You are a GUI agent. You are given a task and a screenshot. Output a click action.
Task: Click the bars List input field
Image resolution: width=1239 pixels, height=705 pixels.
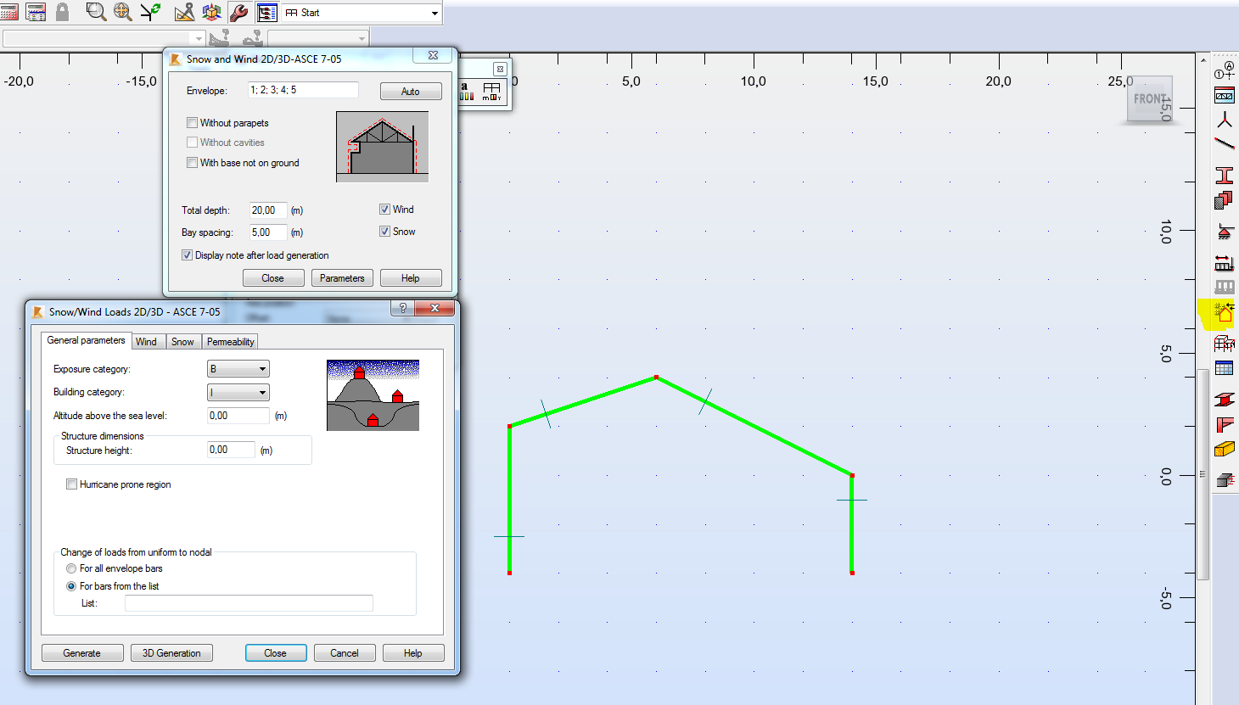coord(249,603)
